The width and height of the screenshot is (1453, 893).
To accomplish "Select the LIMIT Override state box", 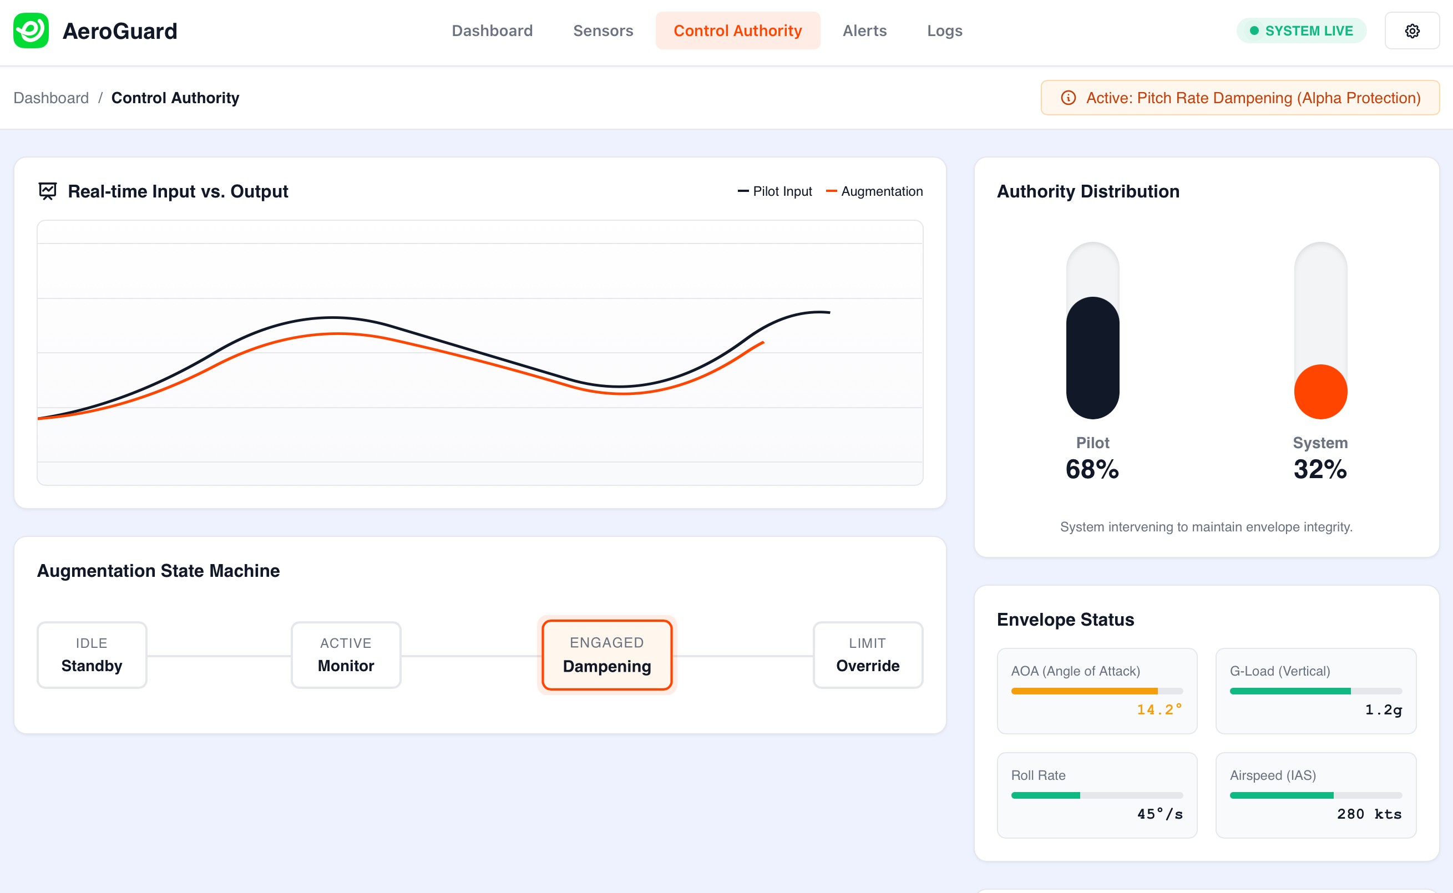I will [x=867, y=654].
